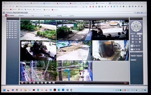
Task: Click the add preset plus icon
Action: tap(137, 46)
